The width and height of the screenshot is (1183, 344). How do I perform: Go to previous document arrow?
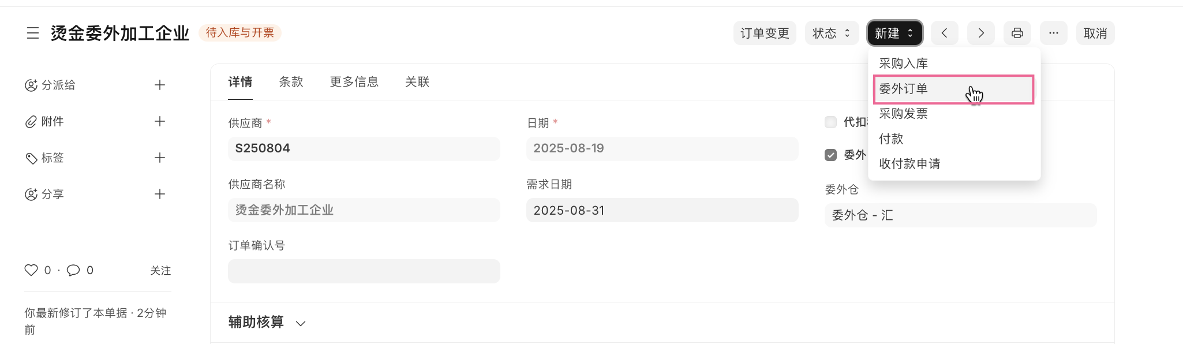coord(944,33)
